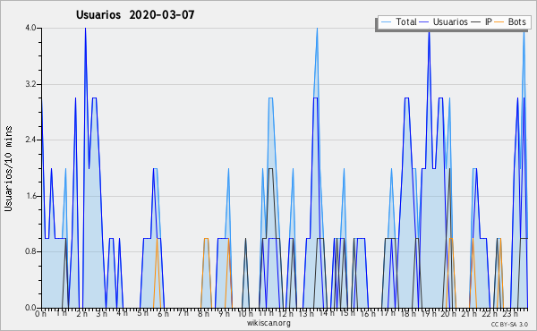537x331 pixels.
Task: Click the x-axis label '19 h'
Action: pyautogui.click(x=429, y=313)
